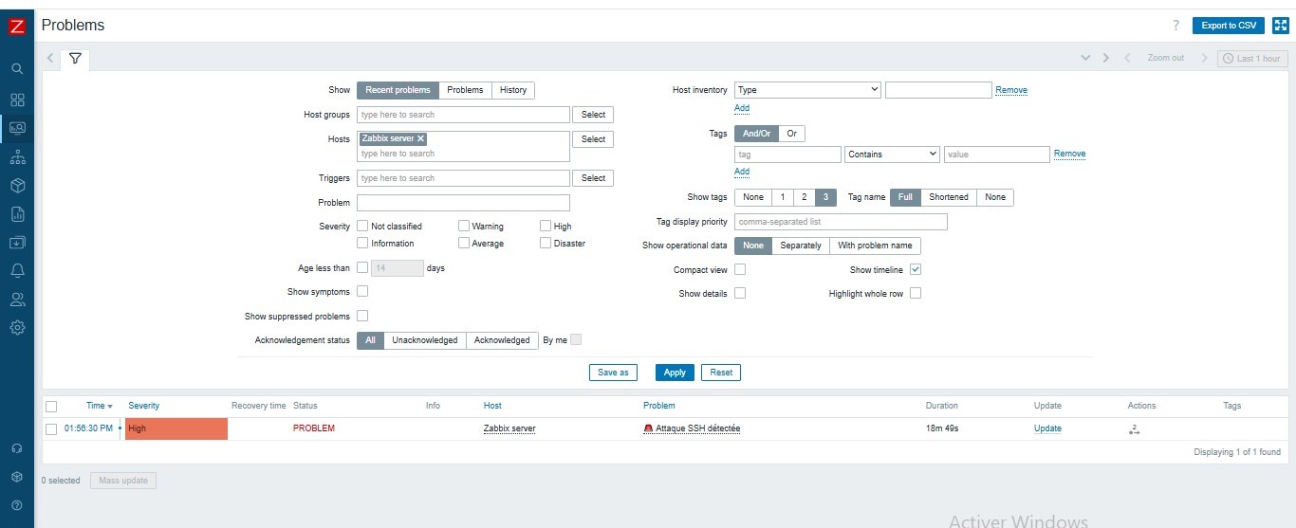The width and height of the screenshot is (1296, 528).
Task: Remove Zabbix server host tag
Action: (x=421, y=138)
